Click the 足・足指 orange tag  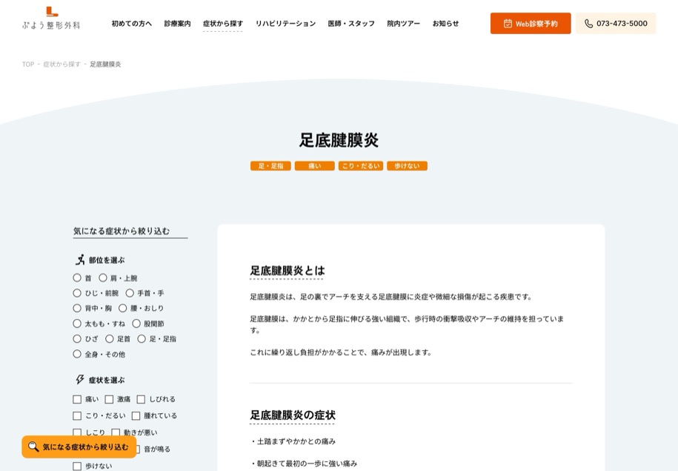(x=270, y=166)
